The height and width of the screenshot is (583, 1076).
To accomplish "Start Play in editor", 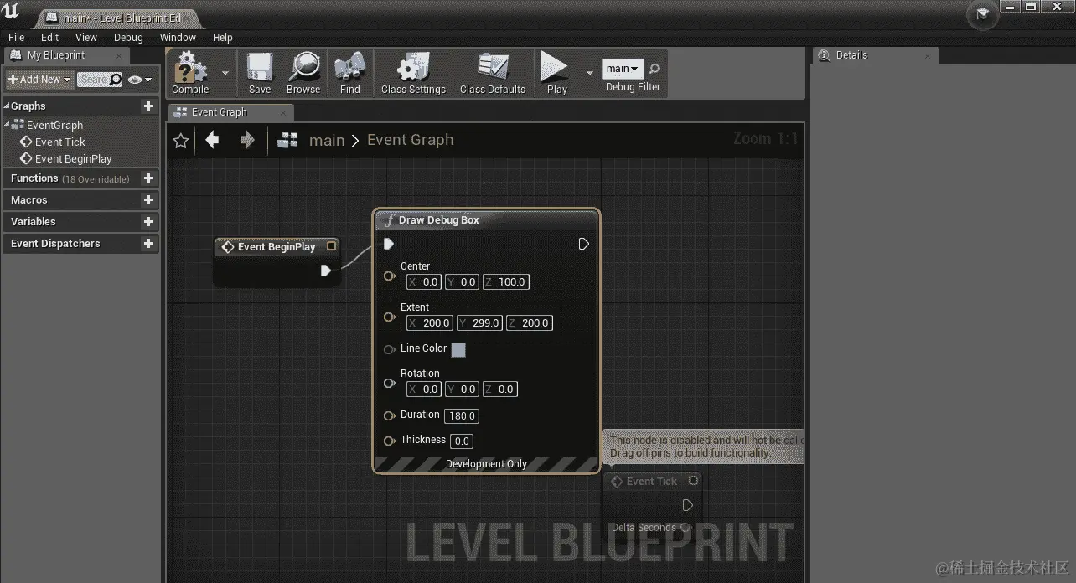I will click(x=556, y=73).
